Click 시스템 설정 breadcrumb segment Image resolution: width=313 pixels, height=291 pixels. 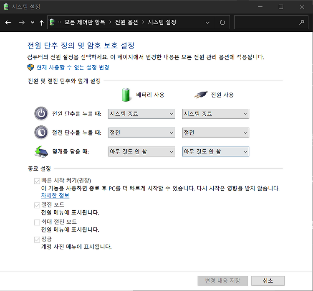[162, 22]
